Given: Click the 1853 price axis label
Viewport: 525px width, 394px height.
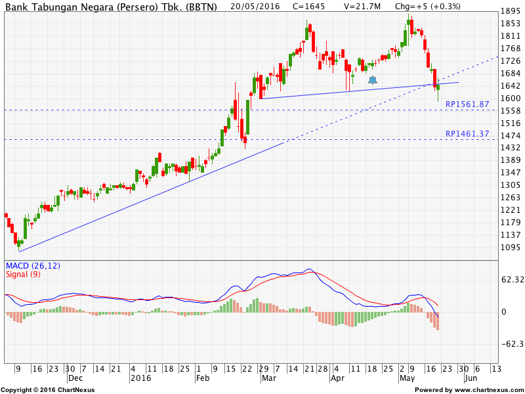Looking at the screenshot, I should click(511, 24).
